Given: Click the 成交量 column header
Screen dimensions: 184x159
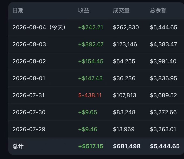Looking at the screenshot, I should pyautogui.click(x=121, y=10).
